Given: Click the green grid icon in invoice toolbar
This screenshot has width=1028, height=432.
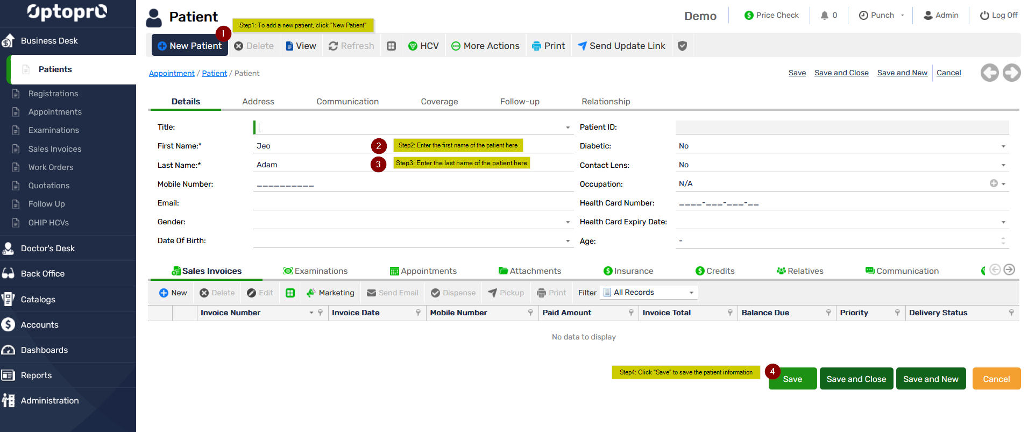Looking at the screenshot, I should click(290, 293).
